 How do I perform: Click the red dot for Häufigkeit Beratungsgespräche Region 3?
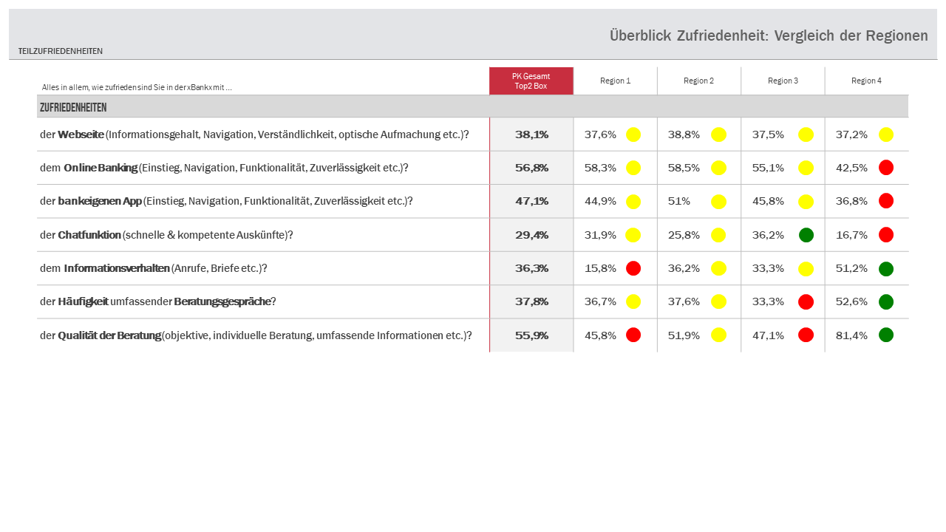click(x=806, y=301)
